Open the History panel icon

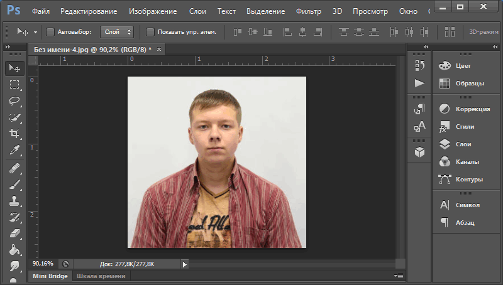(419, 65)
